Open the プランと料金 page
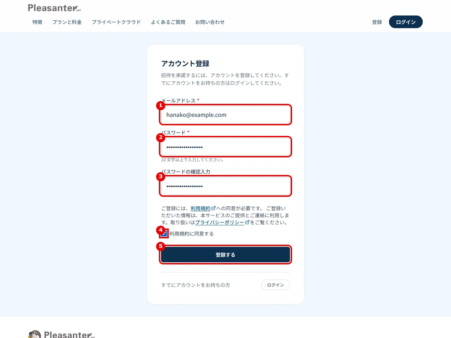Screen dimensions: 451x338 [x=67, y=22]
